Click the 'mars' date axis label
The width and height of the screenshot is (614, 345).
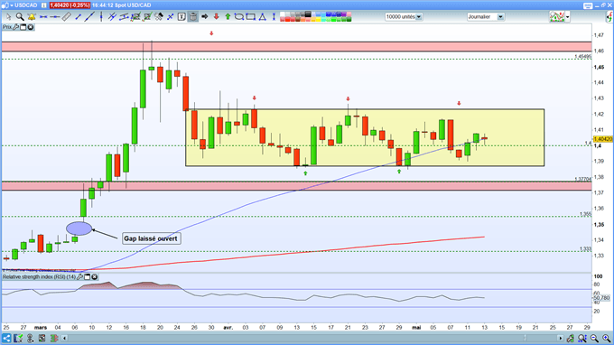(x=41, y=327)
